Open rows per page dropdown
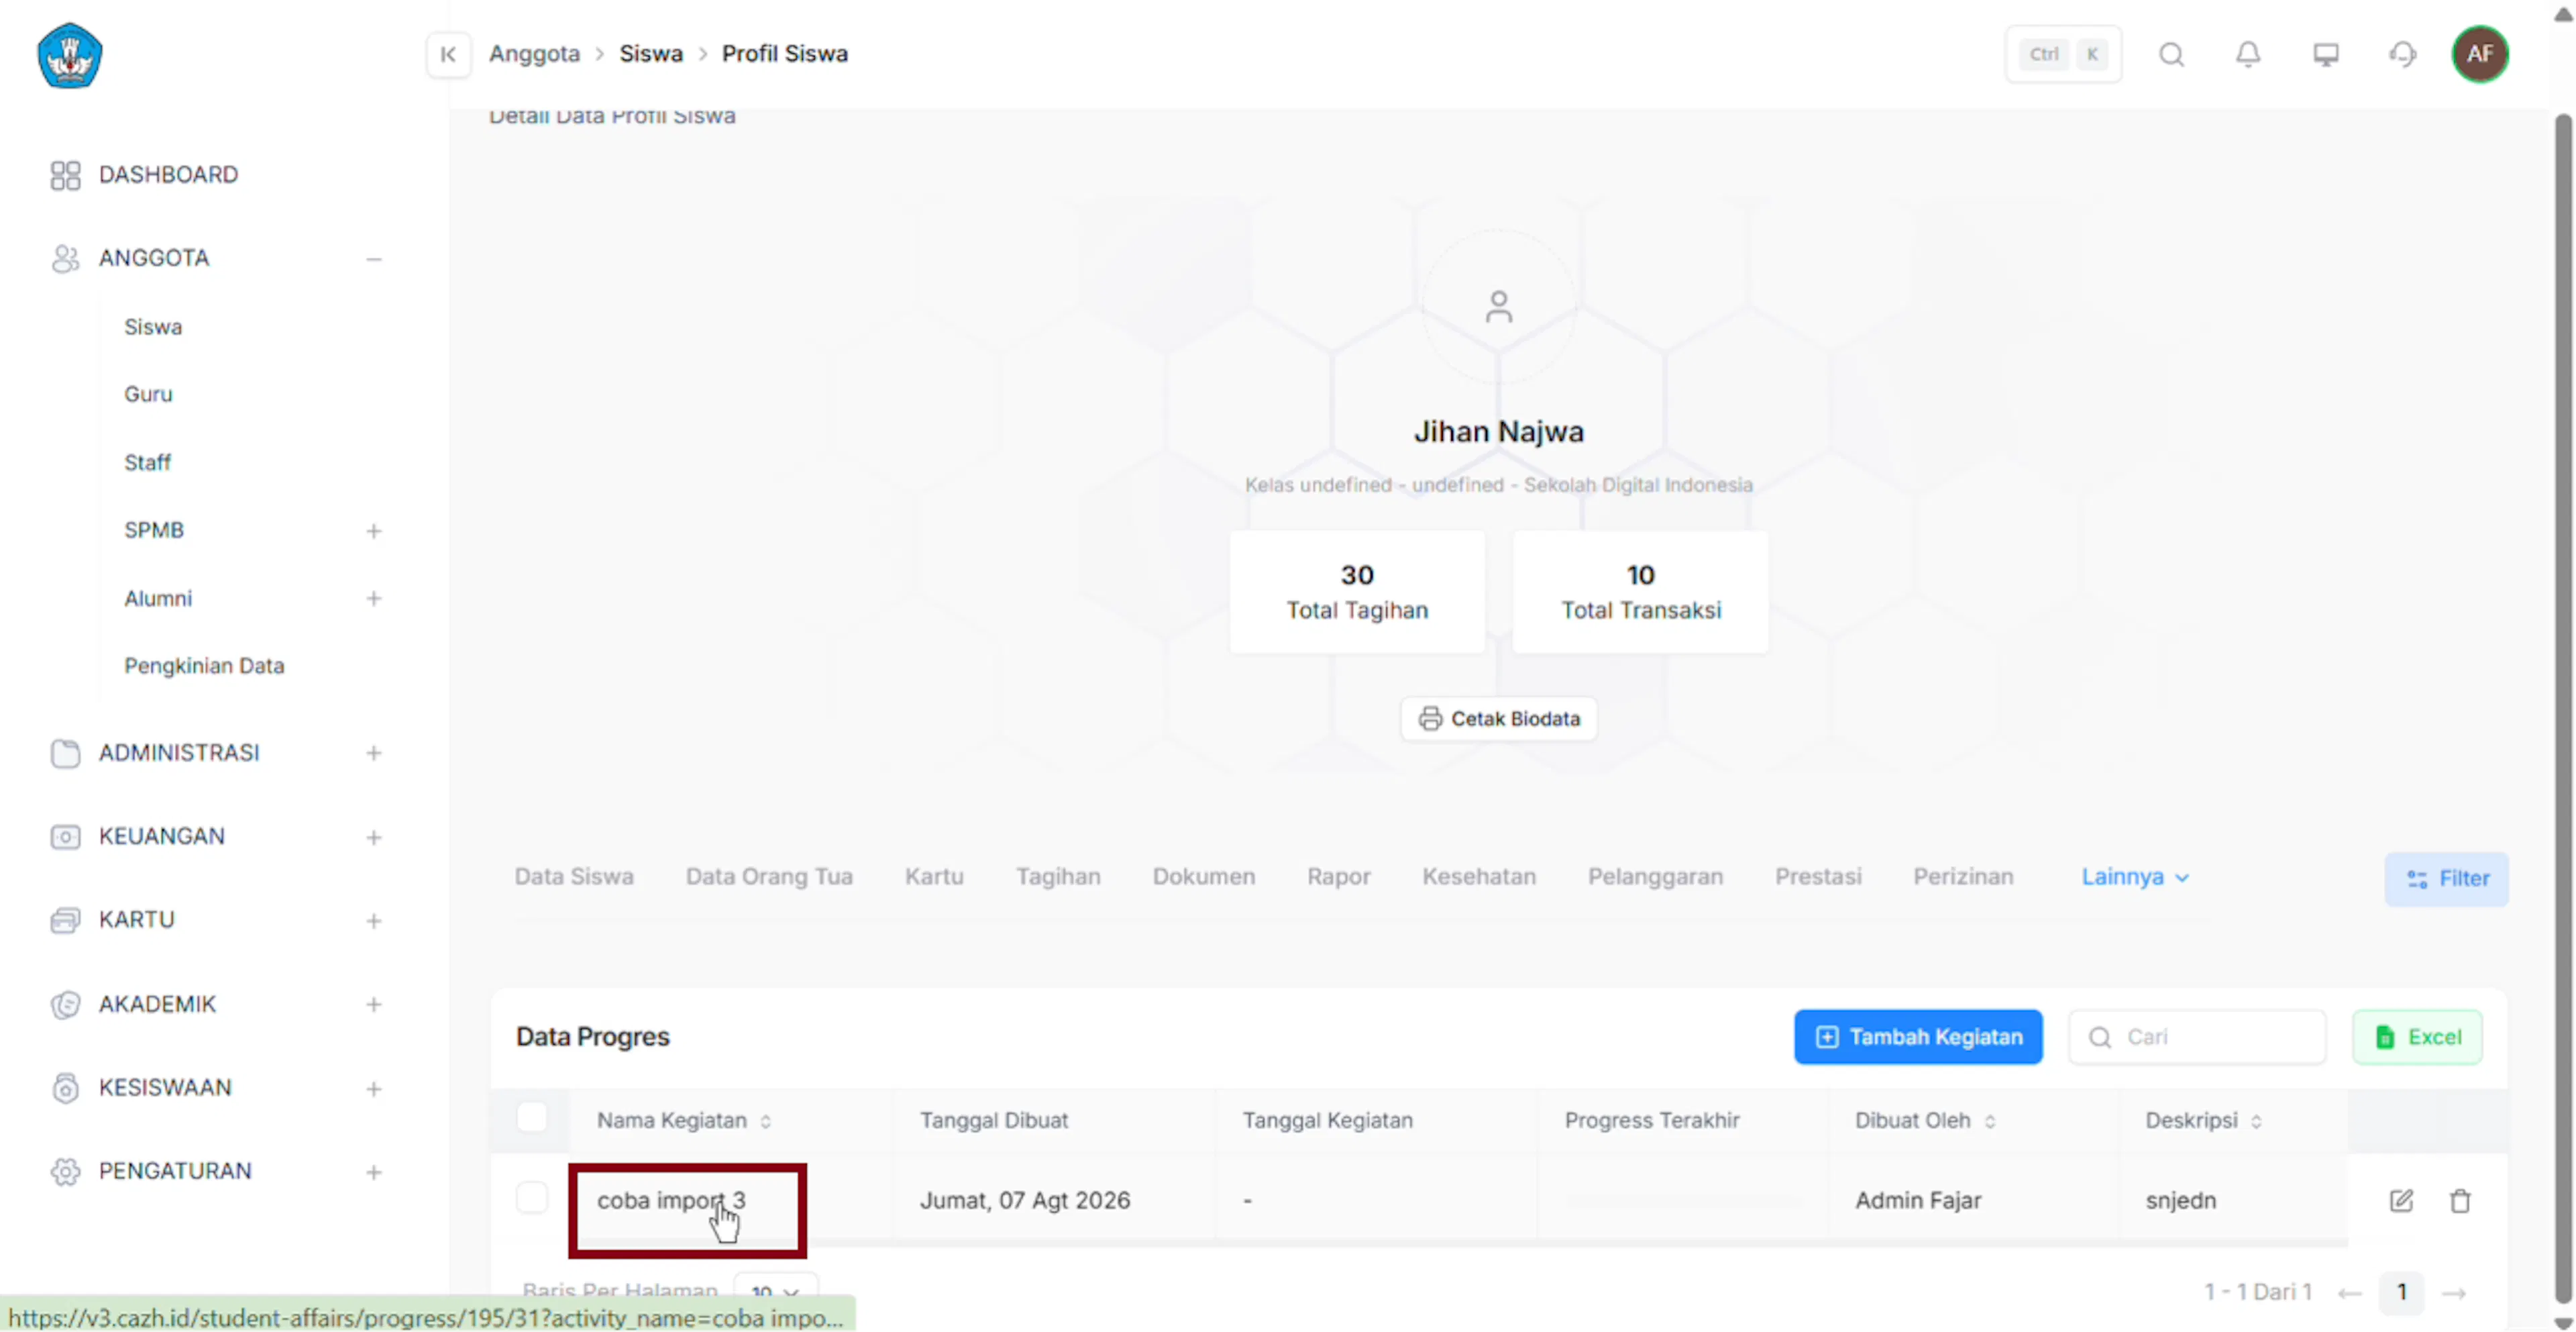2576x1332 pixels. [775, 1291]
